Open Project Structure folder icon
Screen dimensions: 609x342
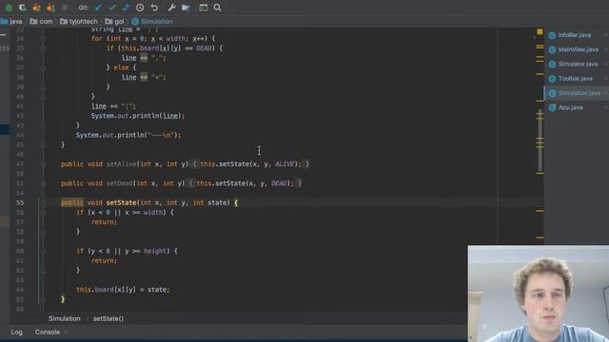click(x=186, y=8)
